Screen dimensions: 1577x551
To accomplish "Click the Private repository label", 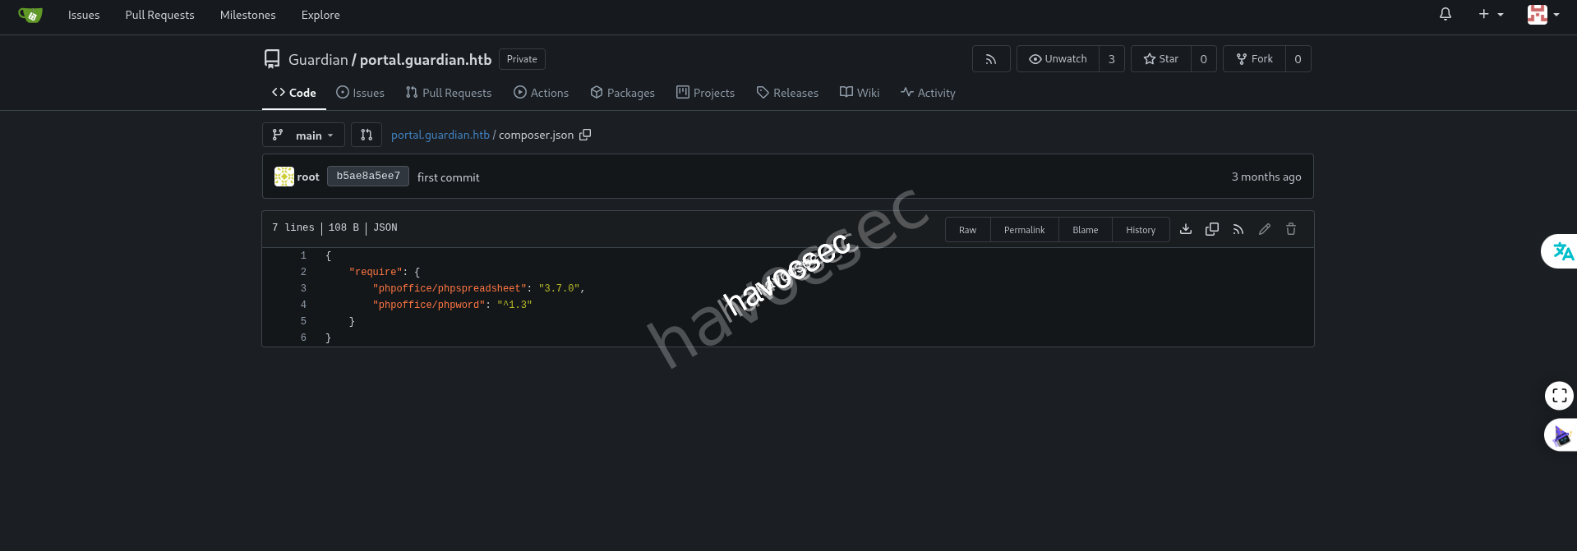I will [x=522, y=59].
